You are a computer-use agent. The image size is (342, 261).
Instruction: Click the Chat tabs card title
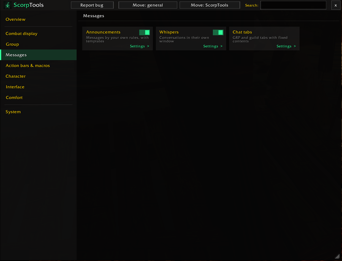[x=242, y=32]
